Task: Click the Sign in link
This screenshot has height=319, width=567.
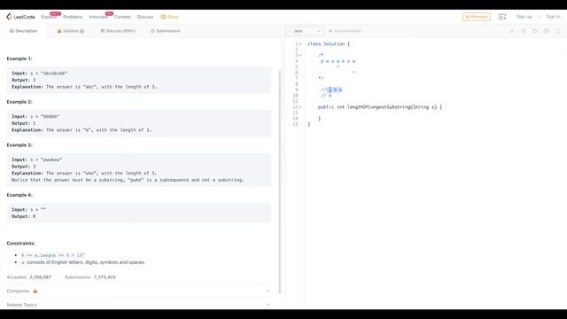Action: [553, 17]
